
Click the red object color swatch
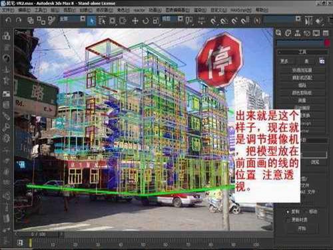pos(327,43)
